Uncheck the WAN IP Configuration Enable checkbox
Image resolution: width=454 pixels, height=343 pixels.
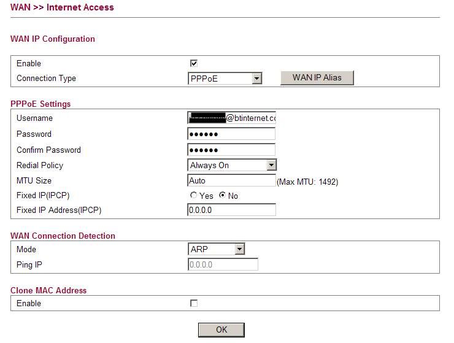[x=194, y=63]
